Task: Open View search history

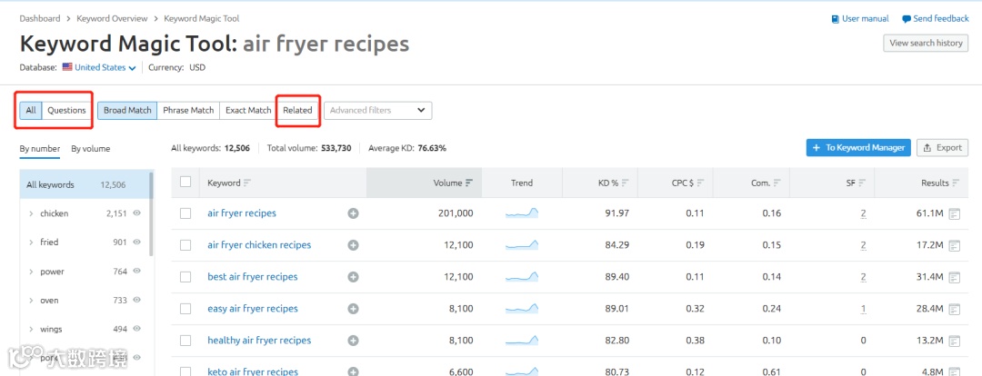Action: pyautogui.click(x=926, y=44)
